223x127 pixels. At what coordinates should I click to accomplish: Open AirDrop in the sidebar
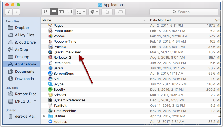22,49
